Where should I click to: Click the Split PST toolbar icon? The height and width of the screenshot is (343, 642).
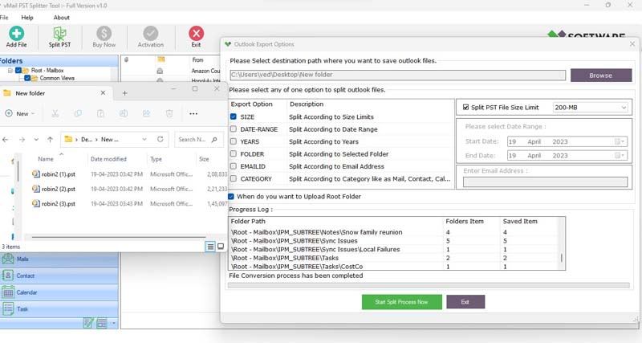pyautogui.click(x=59, y=33)
